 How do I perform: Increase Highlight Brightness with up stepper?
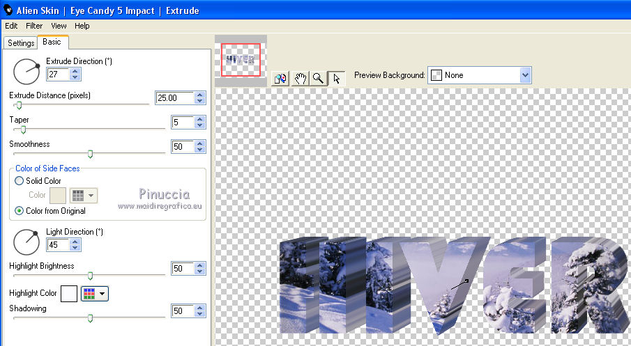pyautogui.click(x=199, y=266)
